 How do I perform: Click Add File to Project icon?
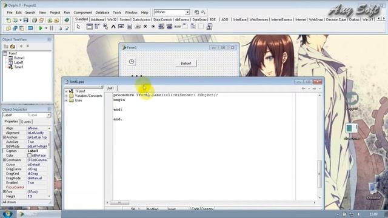(x=50, y=20)
